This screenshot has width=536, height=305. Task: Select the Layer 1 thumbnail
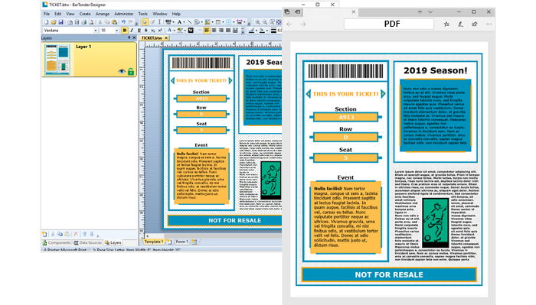coord(57,60)
